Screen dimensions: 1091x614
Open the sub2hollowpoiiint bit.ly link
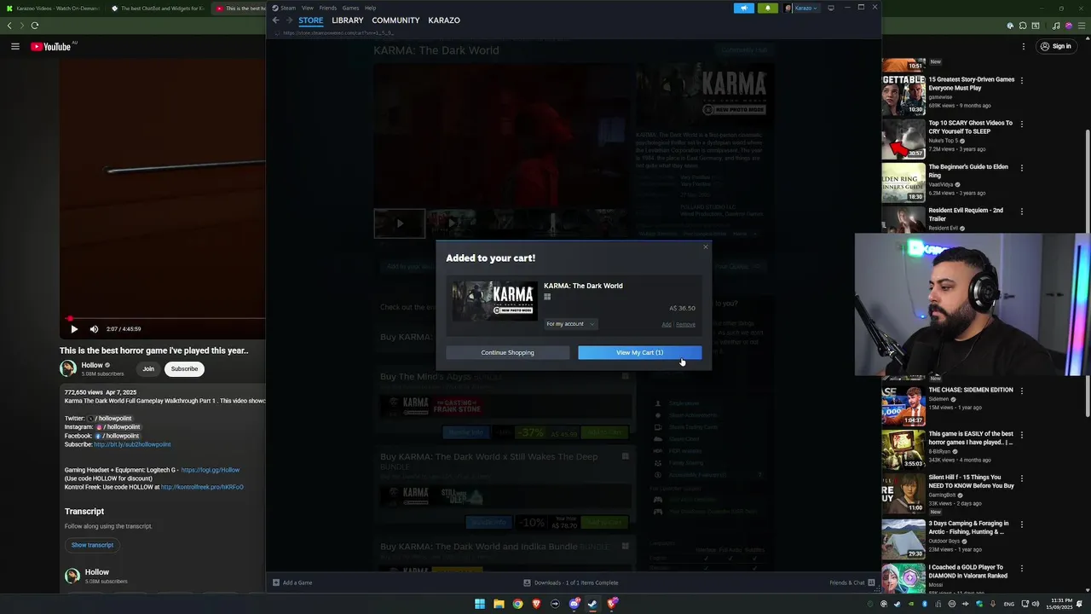point(132,444)
